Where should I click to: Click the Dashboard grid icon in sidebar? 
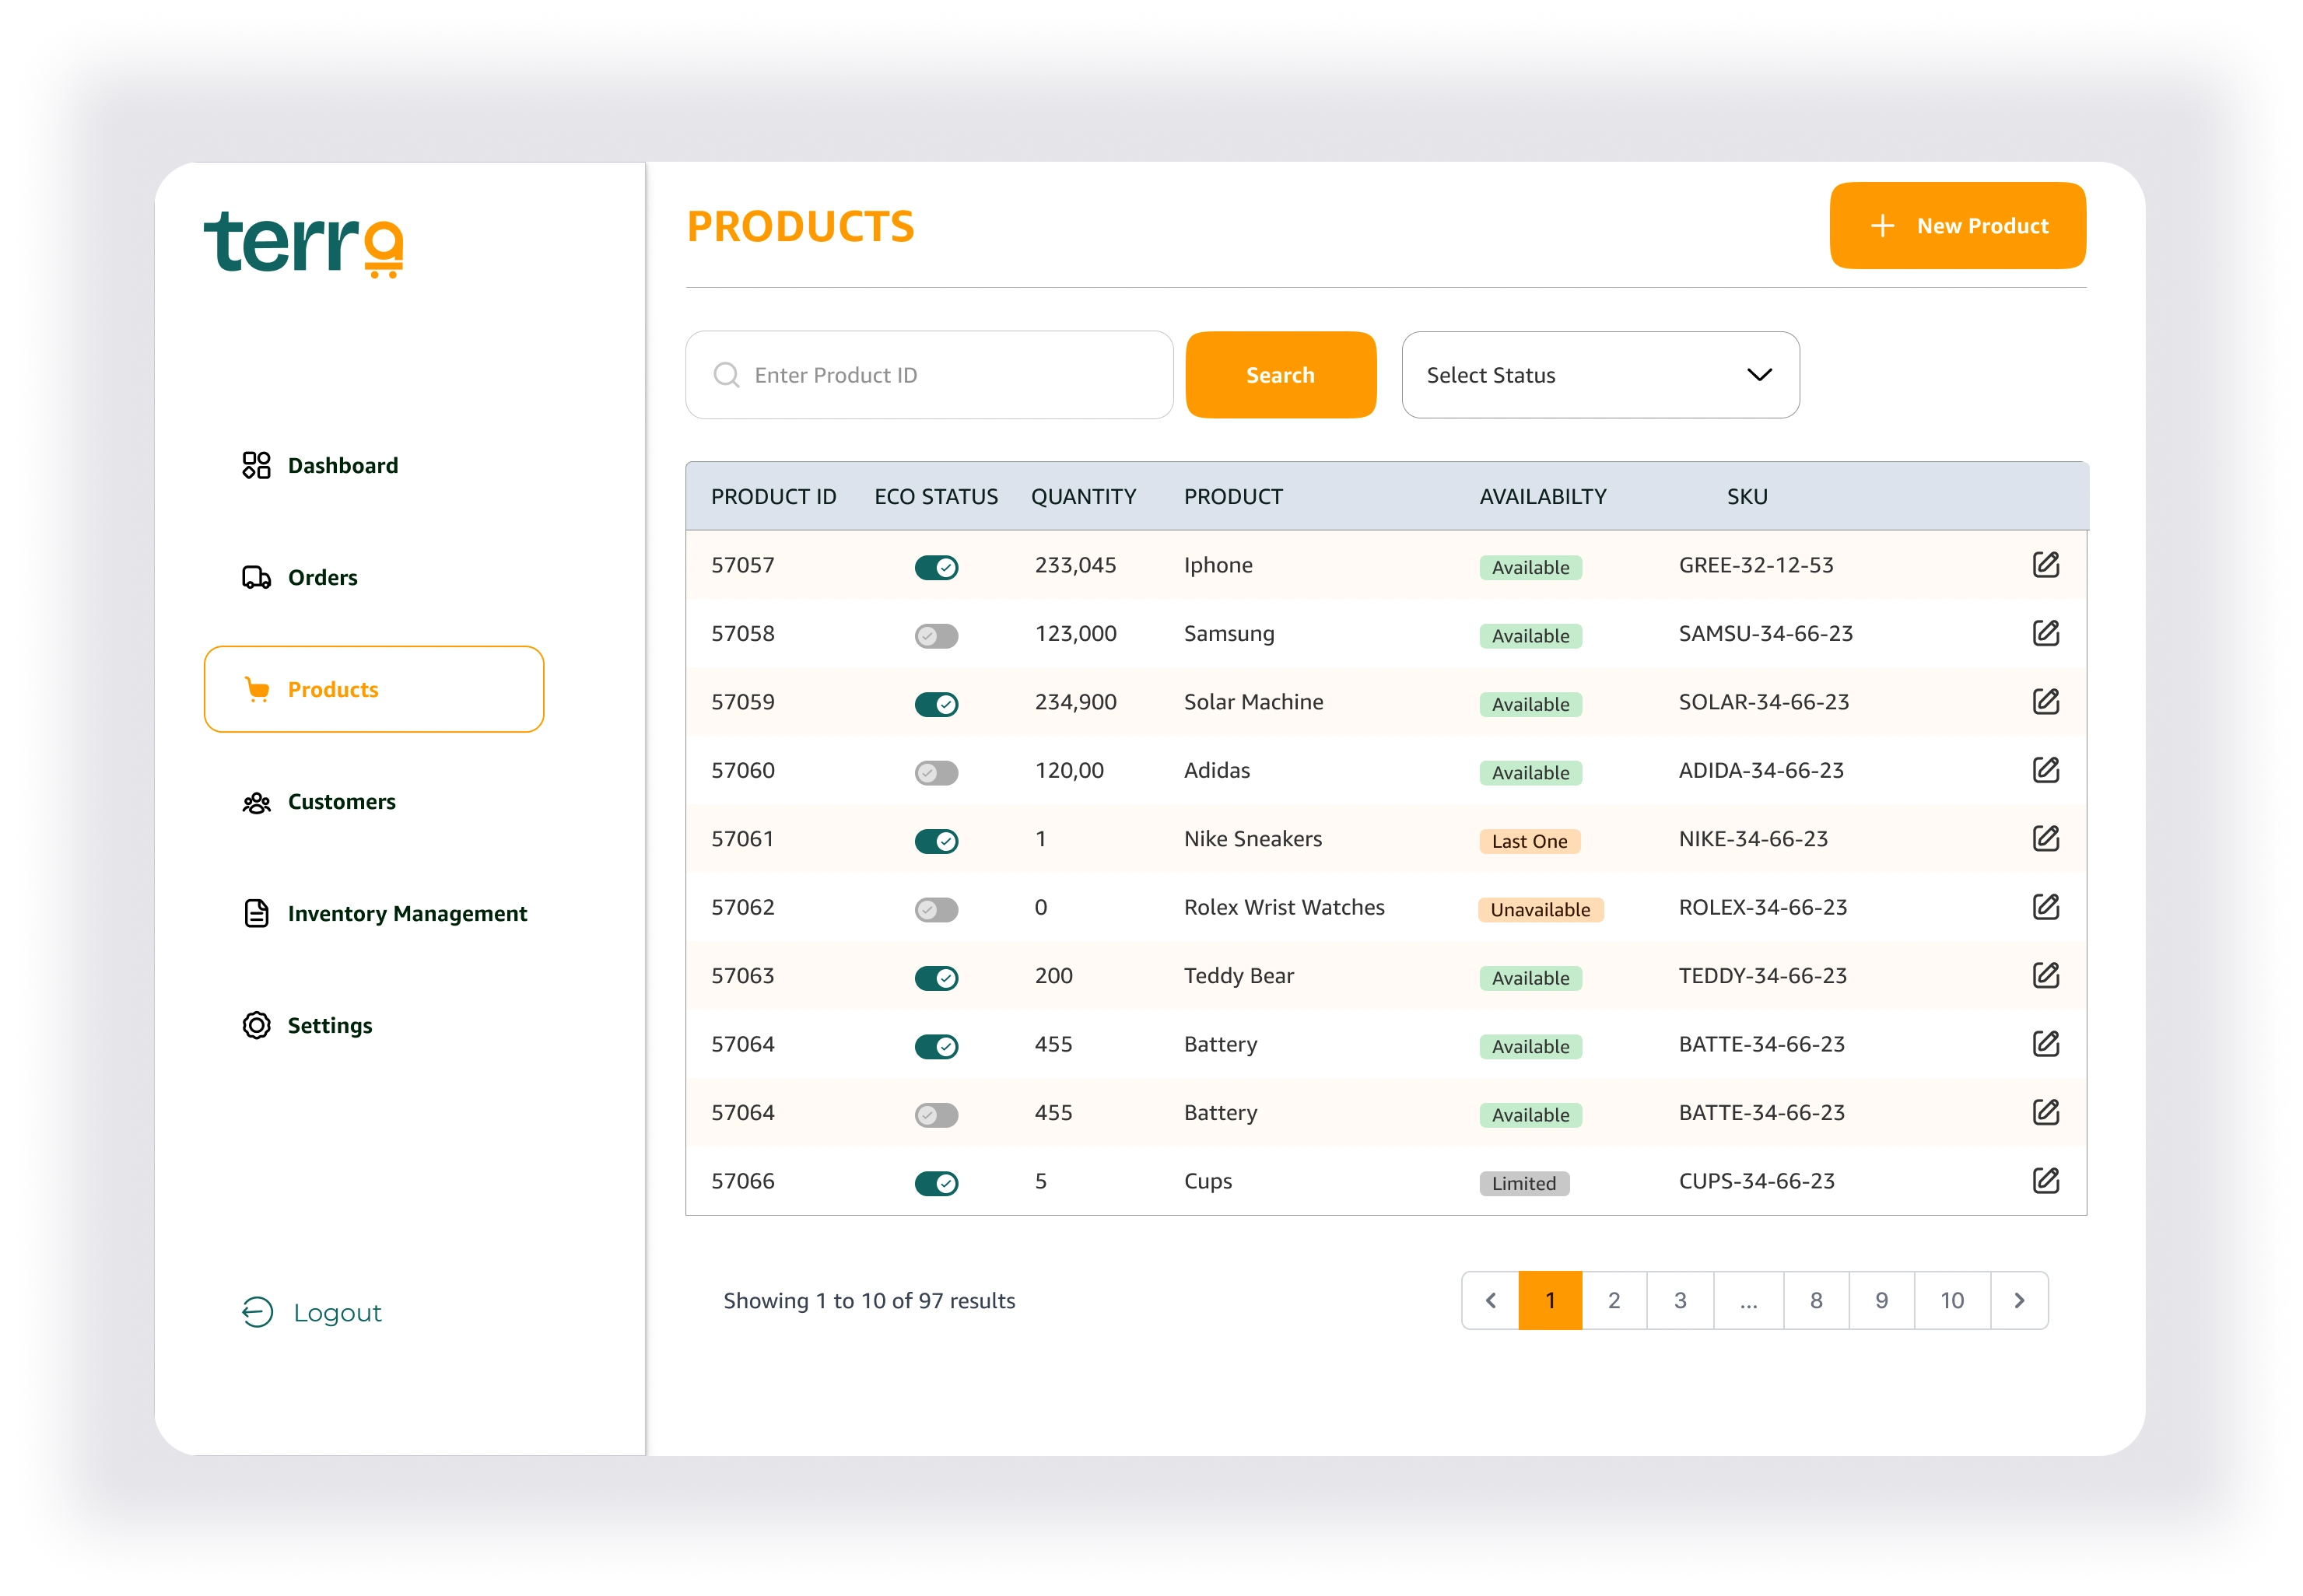point(256,465)
